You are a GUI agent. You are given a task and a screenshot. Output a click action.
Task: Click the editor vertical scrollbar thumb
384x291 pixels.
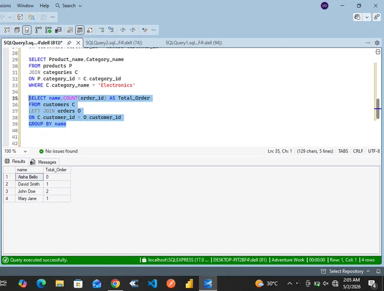(x=378, y=108)
